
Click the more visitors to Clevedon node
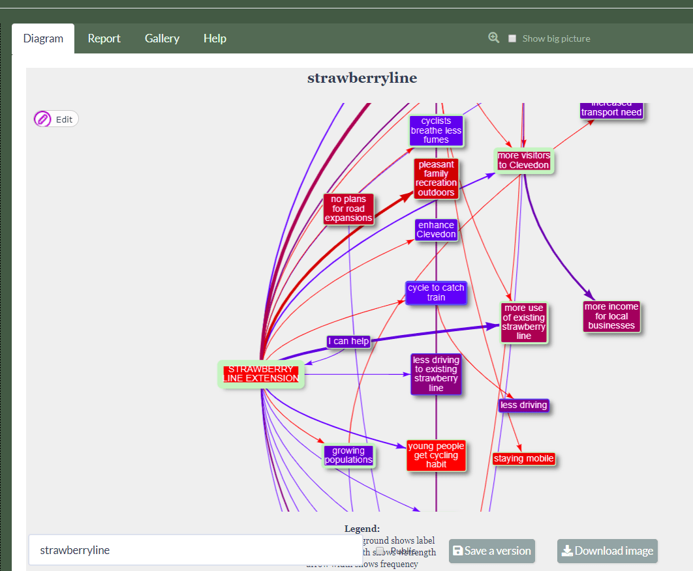[x=523, y=160]
